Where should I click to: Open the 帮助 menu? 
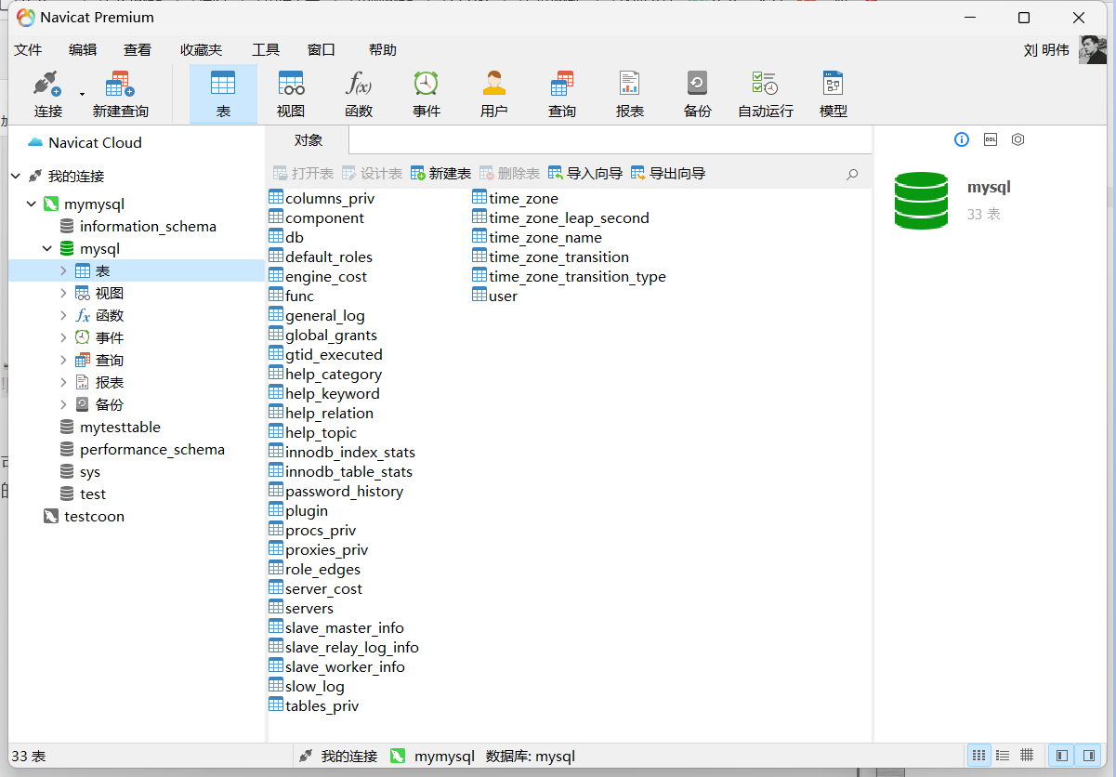click(x=383, y=50)
